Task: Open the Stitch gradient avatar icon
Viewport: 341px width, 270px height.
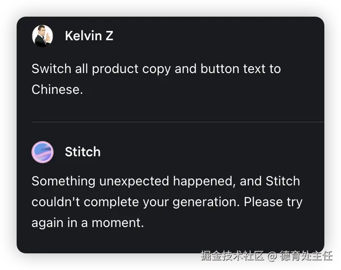Action: (x=43, y=152)
